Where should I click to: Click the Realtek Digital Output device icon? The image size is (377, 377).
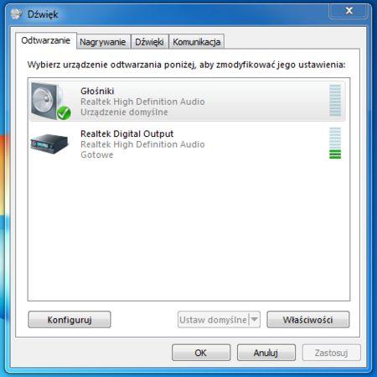[49, 144]
